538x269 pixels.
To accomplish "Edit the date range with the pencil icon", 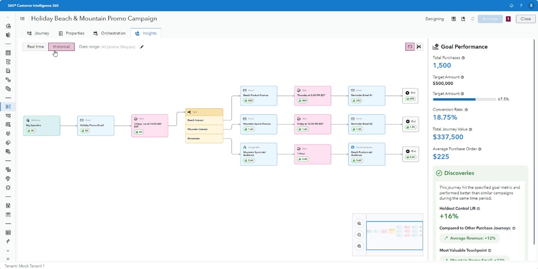I will [x=142, y=47].
